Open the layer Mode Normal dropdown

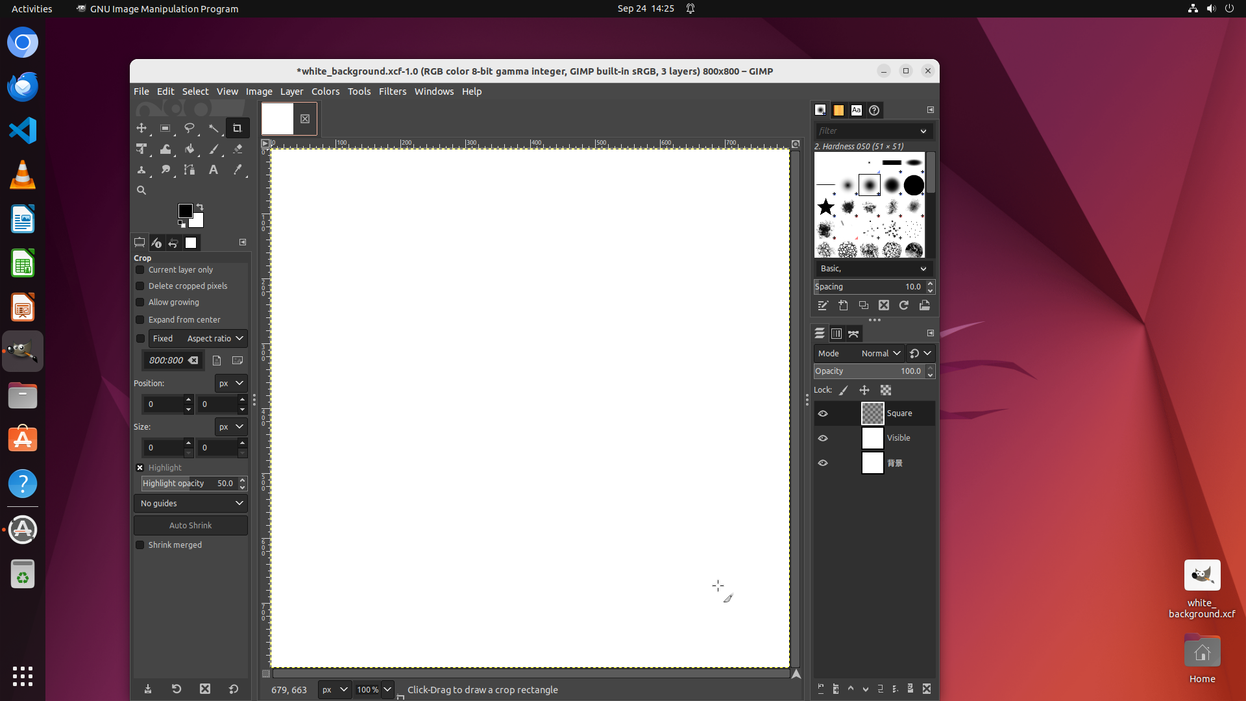point(881,353)
